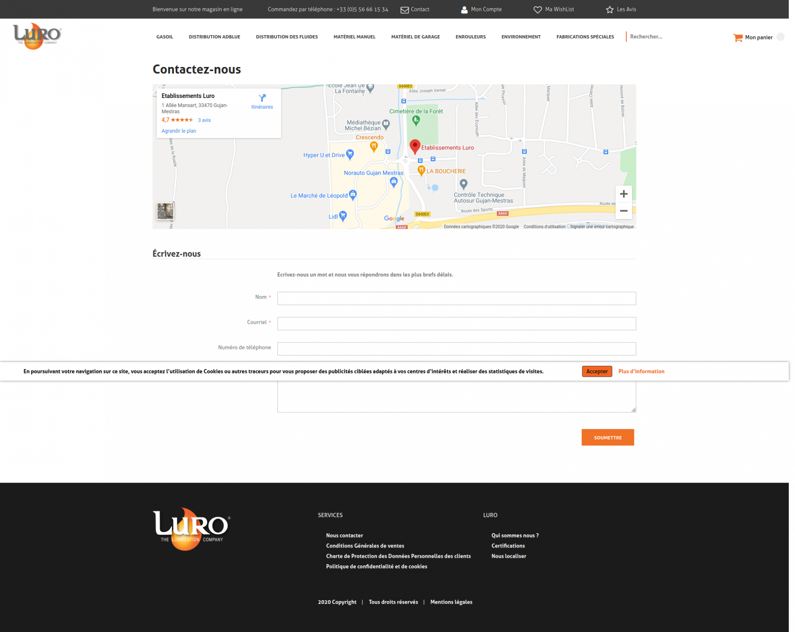This screenshot has height=632, width=795.
Task: Open Nous localiser footer link
Action: [x=509, y=556]
